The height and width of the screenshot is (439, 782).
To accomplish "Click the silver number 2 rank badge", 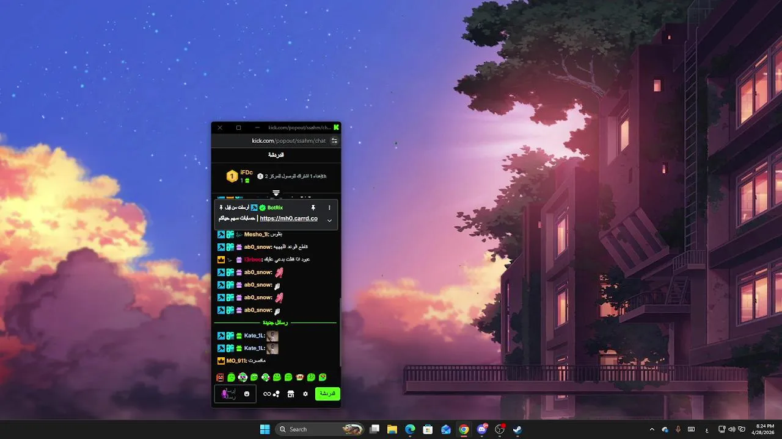I will pyautogui.click(x=260, y=176).
